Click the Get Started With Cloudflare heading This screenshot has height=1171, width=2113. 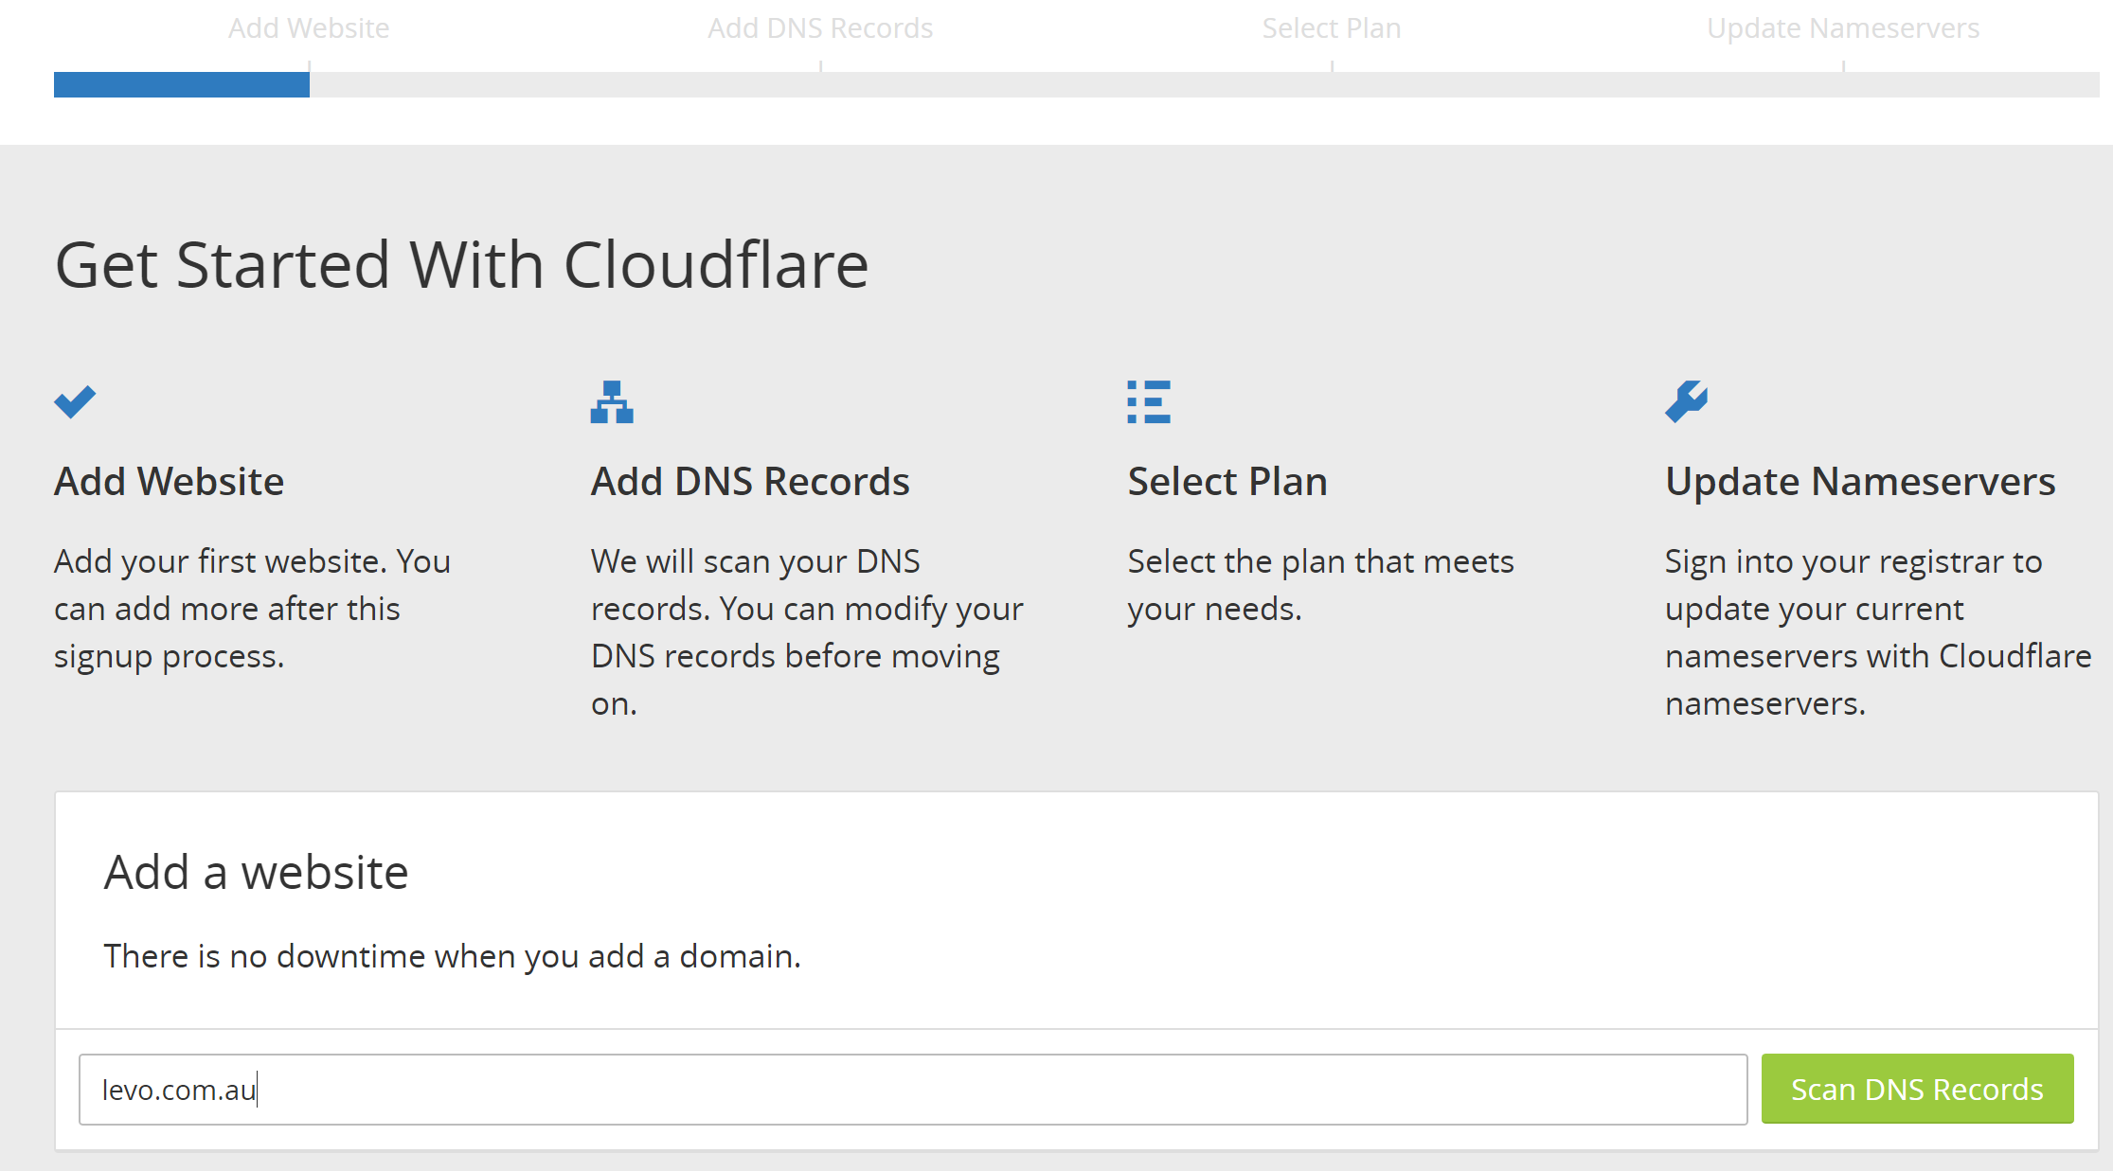[461, 264]
